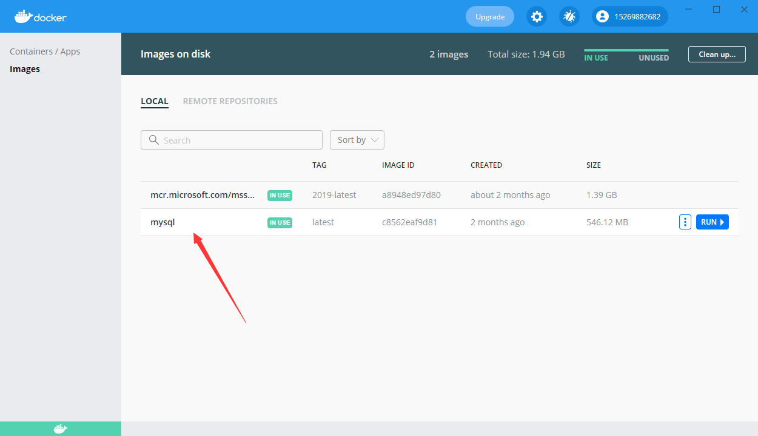Click the whale icon in bottom status bar

tap(61, 429)
